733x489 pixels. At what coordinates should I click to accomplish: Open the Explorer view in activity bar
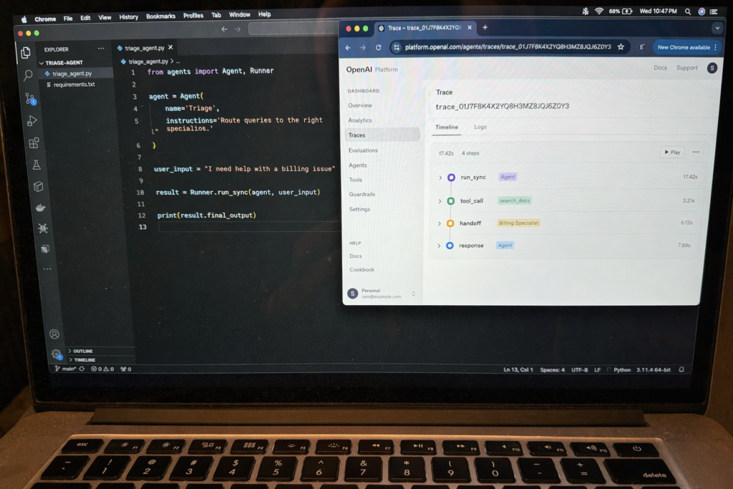(x=26, y=52)
